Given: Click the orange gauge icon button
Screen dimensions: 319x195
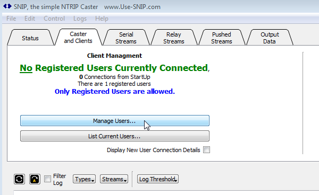Looking at the screenshot, I should pyautogui.click(x=35, y=179).
